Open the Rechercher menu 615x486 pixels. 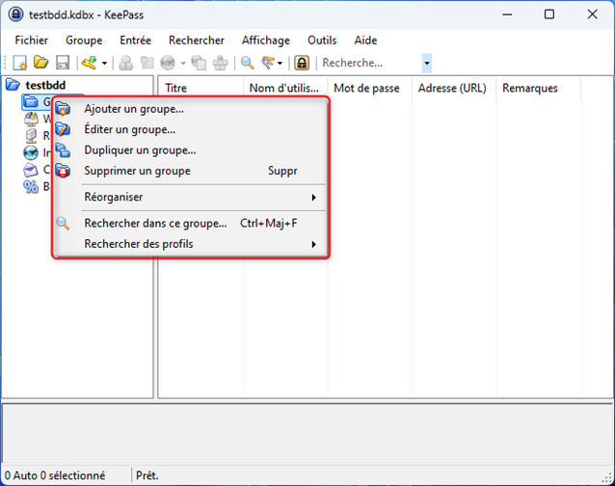tap(197, 40)
